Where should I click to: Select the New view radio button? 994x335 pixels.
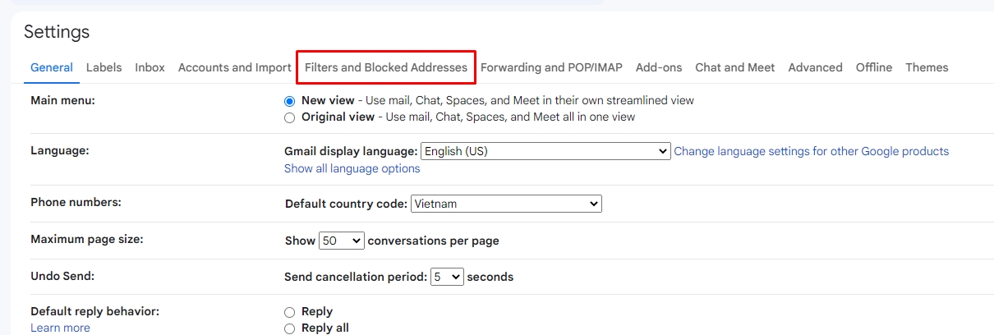[x=289, y=101]
